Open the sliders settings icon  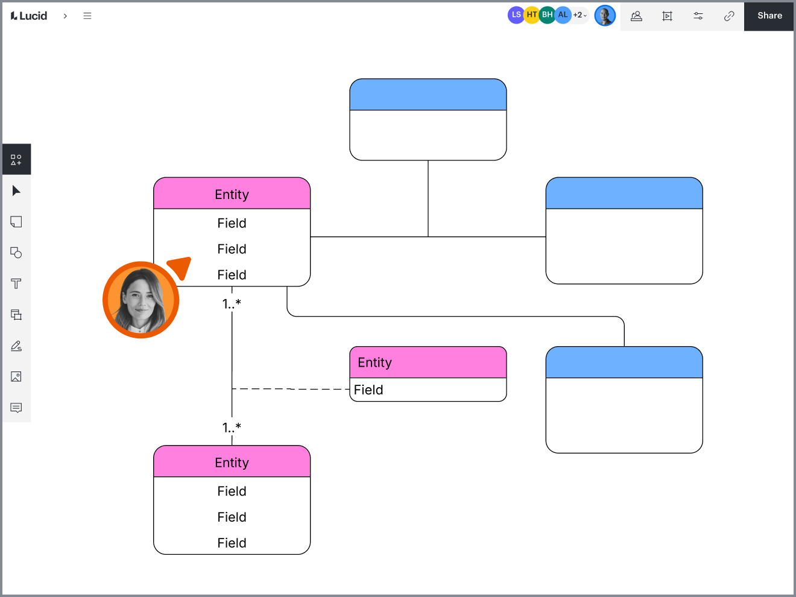click(x=698, y=16)
